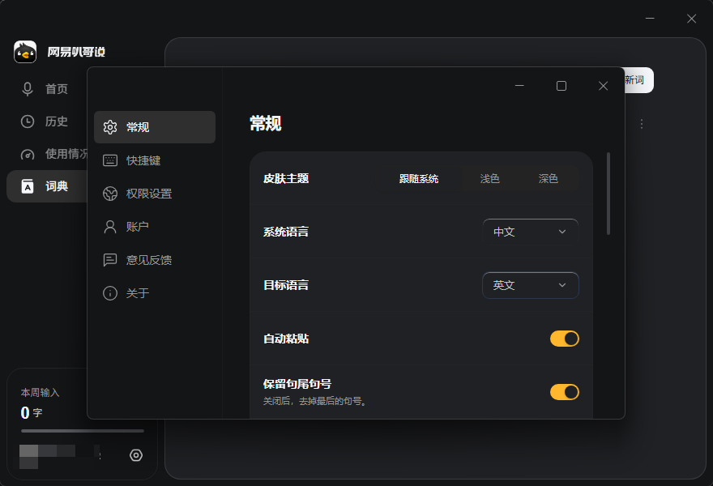The image size is (713, 486).
Task: Open 使用情况 gauge icon in main sidebar
Action: point(28,154)
